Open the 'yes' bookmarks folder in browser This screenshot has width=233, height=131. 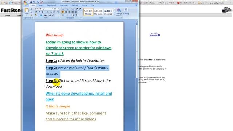(x=201, y=3)
